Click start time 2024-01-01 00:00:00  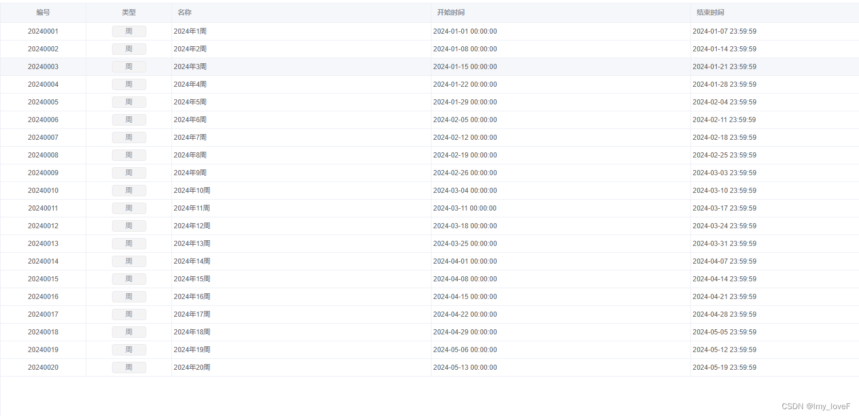coord(465,31)
